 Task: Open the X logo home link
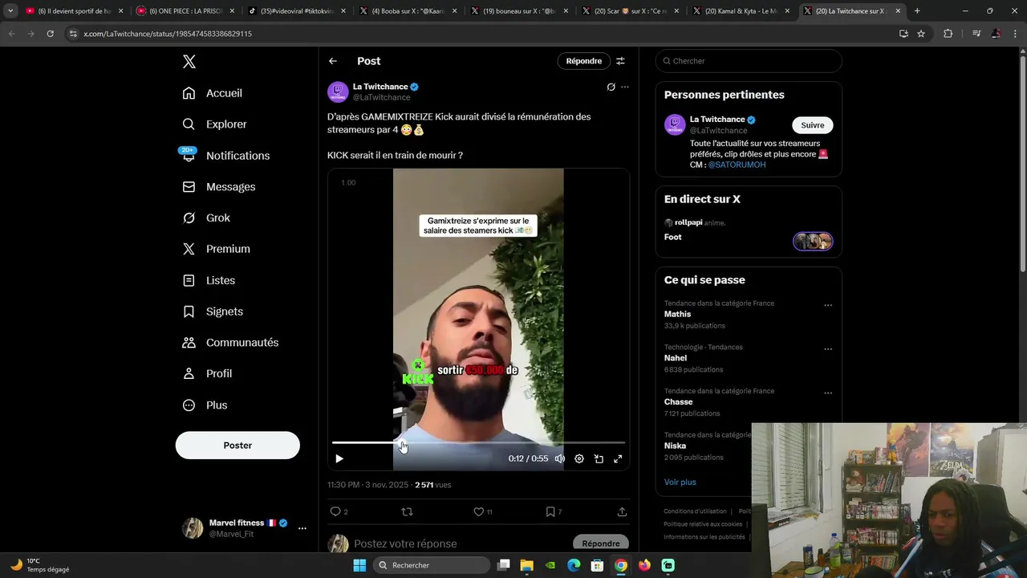pyautogui.click(x=189, y=62)
